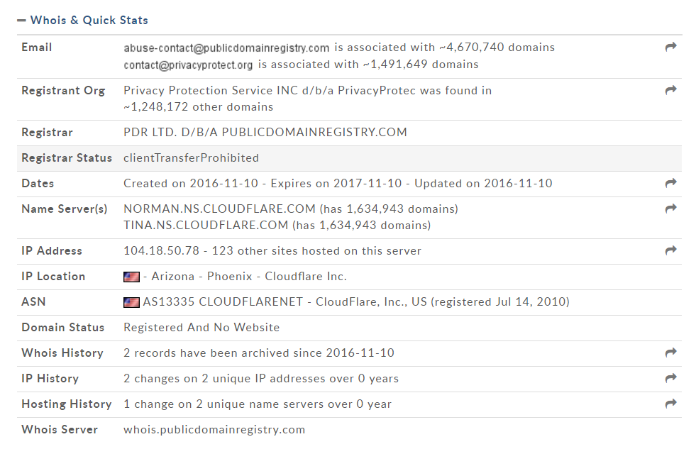Click the Whois & Quick Stats heading
696x449 pixels.
(x=89, y=21)
